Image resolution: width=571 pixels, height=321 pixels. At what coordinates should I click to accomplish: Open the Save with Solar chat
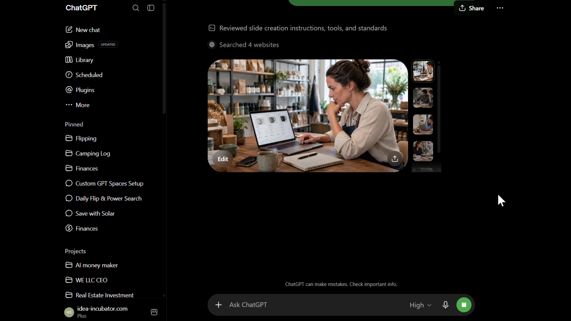90,213
